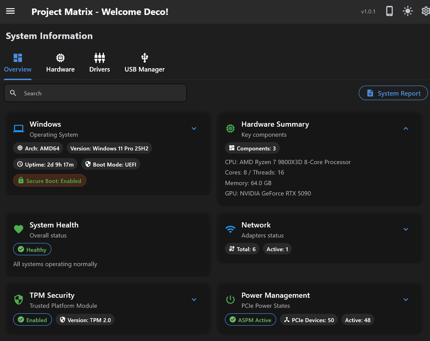Expand the TPM Security card chevron
Image resolution: width=430 pixels, height=341 pixels.
[194, 300]
